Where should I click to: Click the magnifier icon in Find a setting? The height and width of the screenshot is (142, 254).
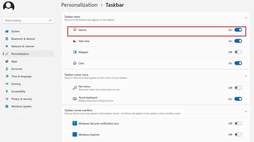(x=50, y=21)
